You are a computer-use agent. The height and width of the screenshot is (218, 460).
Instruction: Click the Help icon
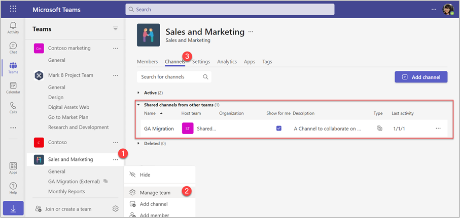pyautogui.click(x=13, y=188)
